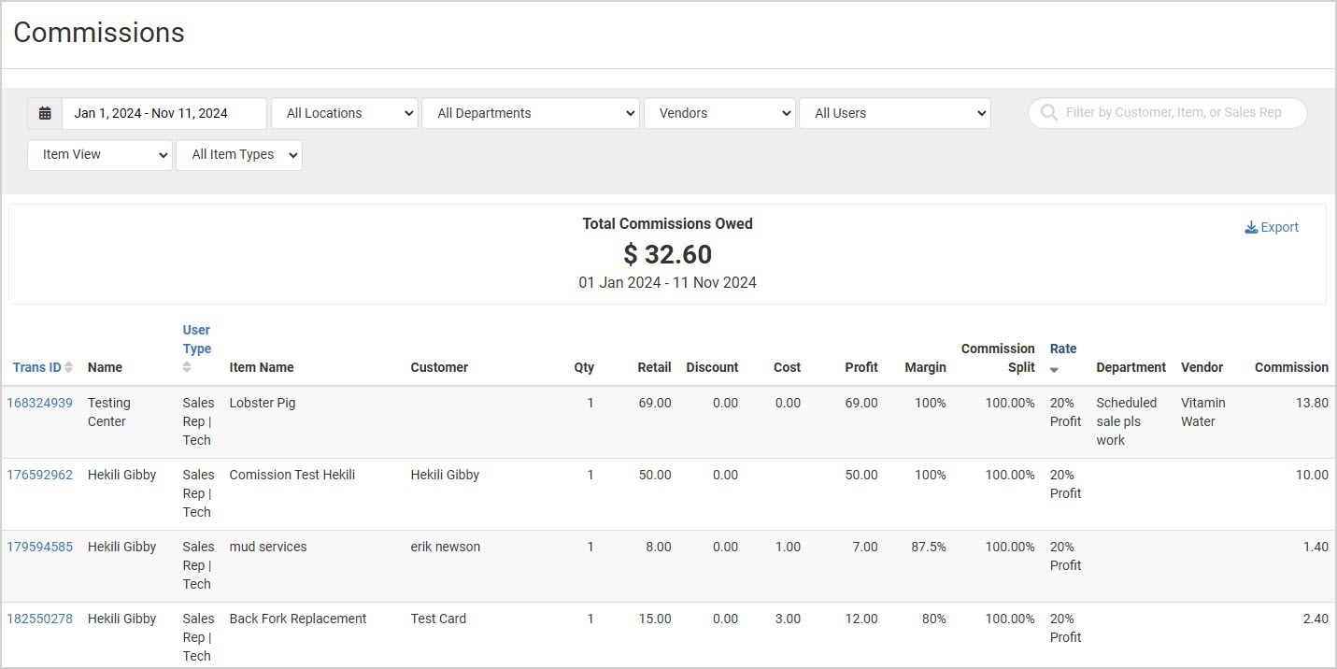
Task: Click the 15.00 retail value
Action: tap(655, 619)
